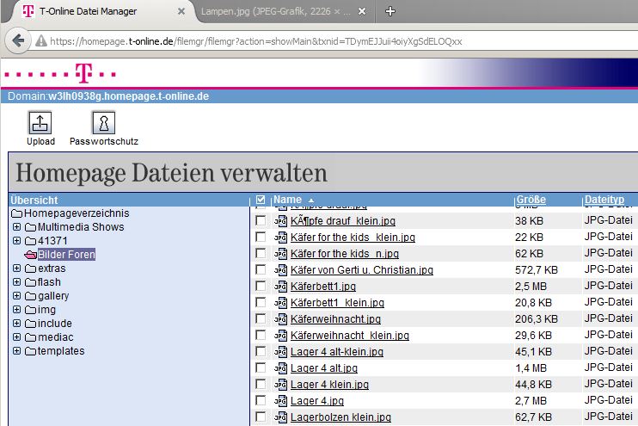
Task: Click JPG icon of Käfer for the kids_n.jpg
Action: coord(281,254)
